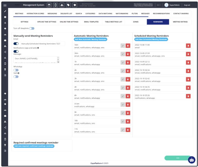Open the chatbot robot icon

(192, 160)
